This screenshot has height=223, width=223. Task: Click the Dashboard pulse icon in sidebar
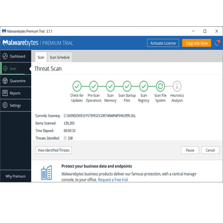click(x=5, y=56)
